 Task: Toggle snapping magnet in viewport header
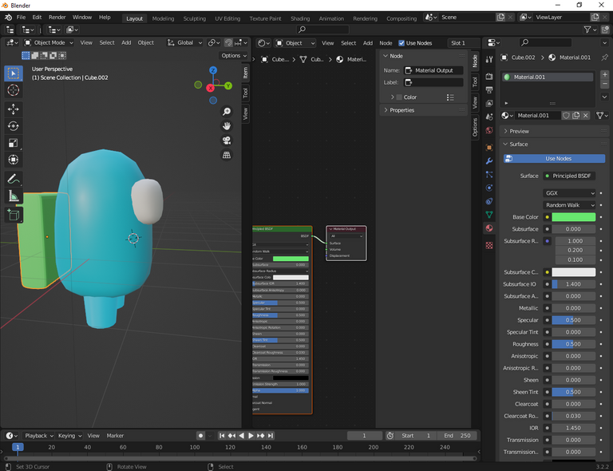point(229,42)
